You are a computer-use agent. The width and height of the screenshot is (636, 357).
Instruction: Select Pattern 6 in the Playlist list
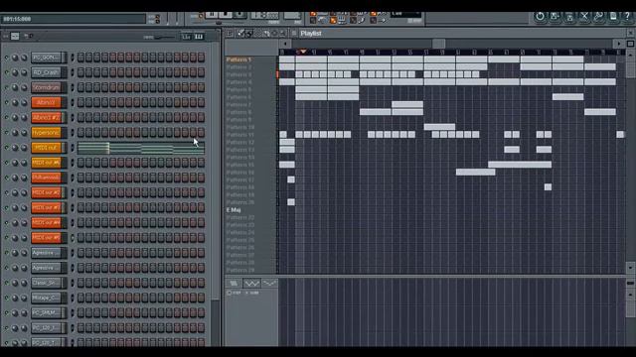[x=238, y=97]
